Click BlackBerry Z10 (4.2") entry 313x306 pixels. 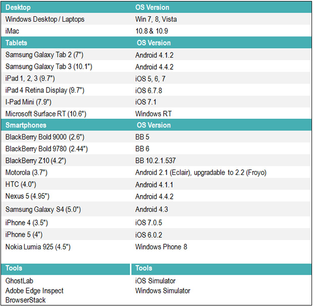[x=35, y=161]
